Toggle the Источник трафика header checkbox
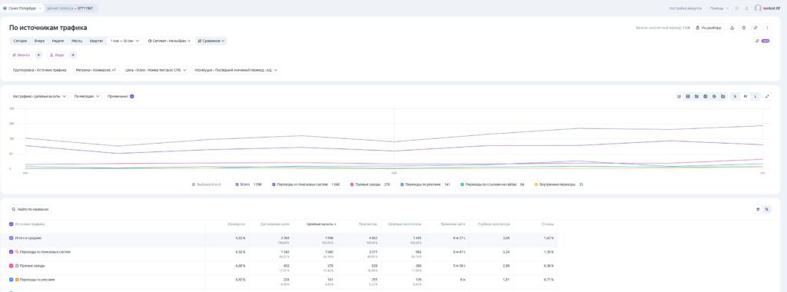This screenshot has height=292, width=787. click(x=12, y=224)
